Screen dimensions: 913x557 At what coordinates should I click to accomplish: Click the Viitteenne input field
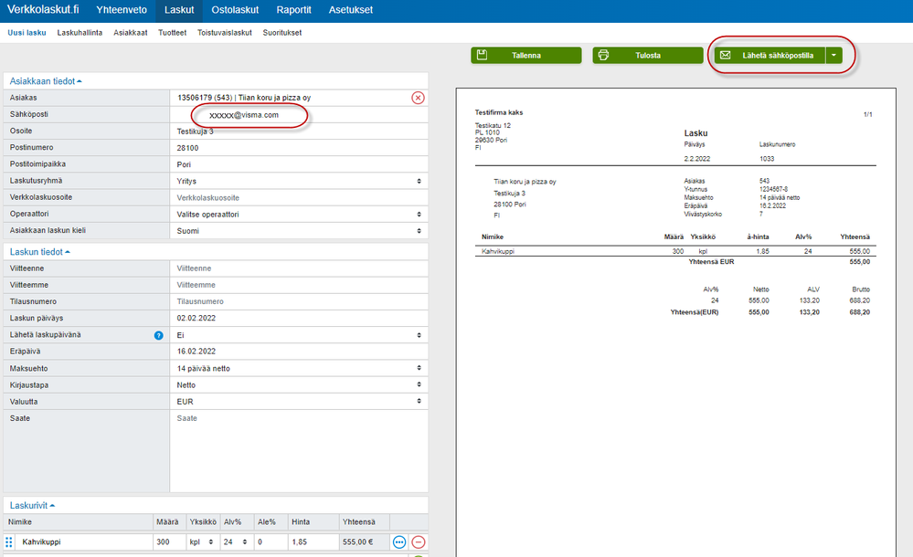(299, 268)
